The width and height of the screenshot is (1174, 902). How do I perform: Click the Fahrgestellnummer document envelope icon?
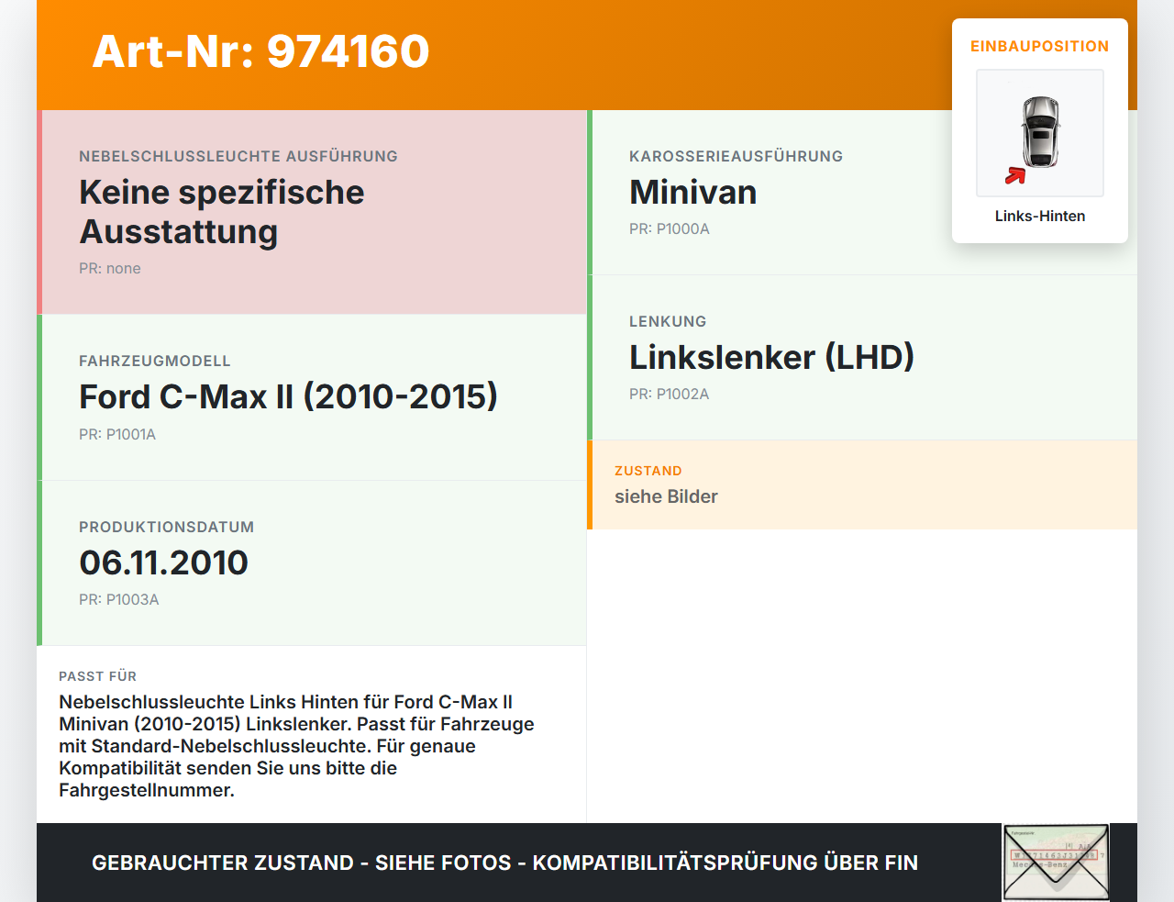pos(1056,862)
